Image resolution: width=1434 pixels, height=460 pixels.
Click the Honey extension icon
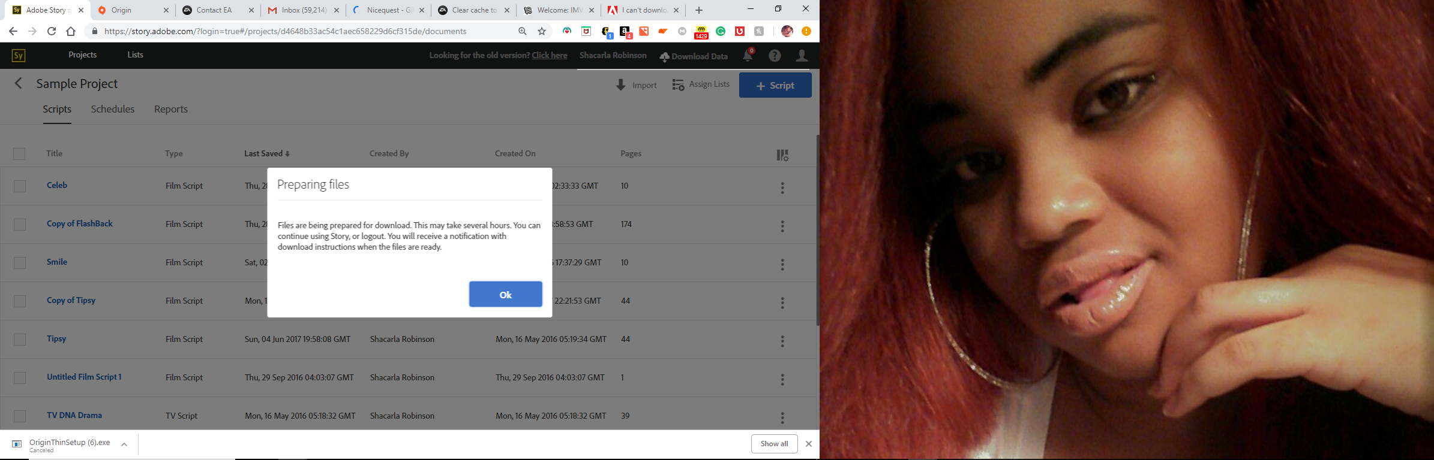(x=759, y=31)
